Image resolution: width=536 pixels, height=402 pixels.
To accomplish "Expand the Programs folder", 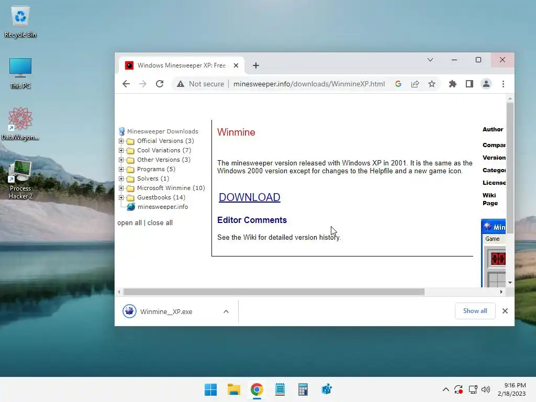I will [x=121, y=169].
